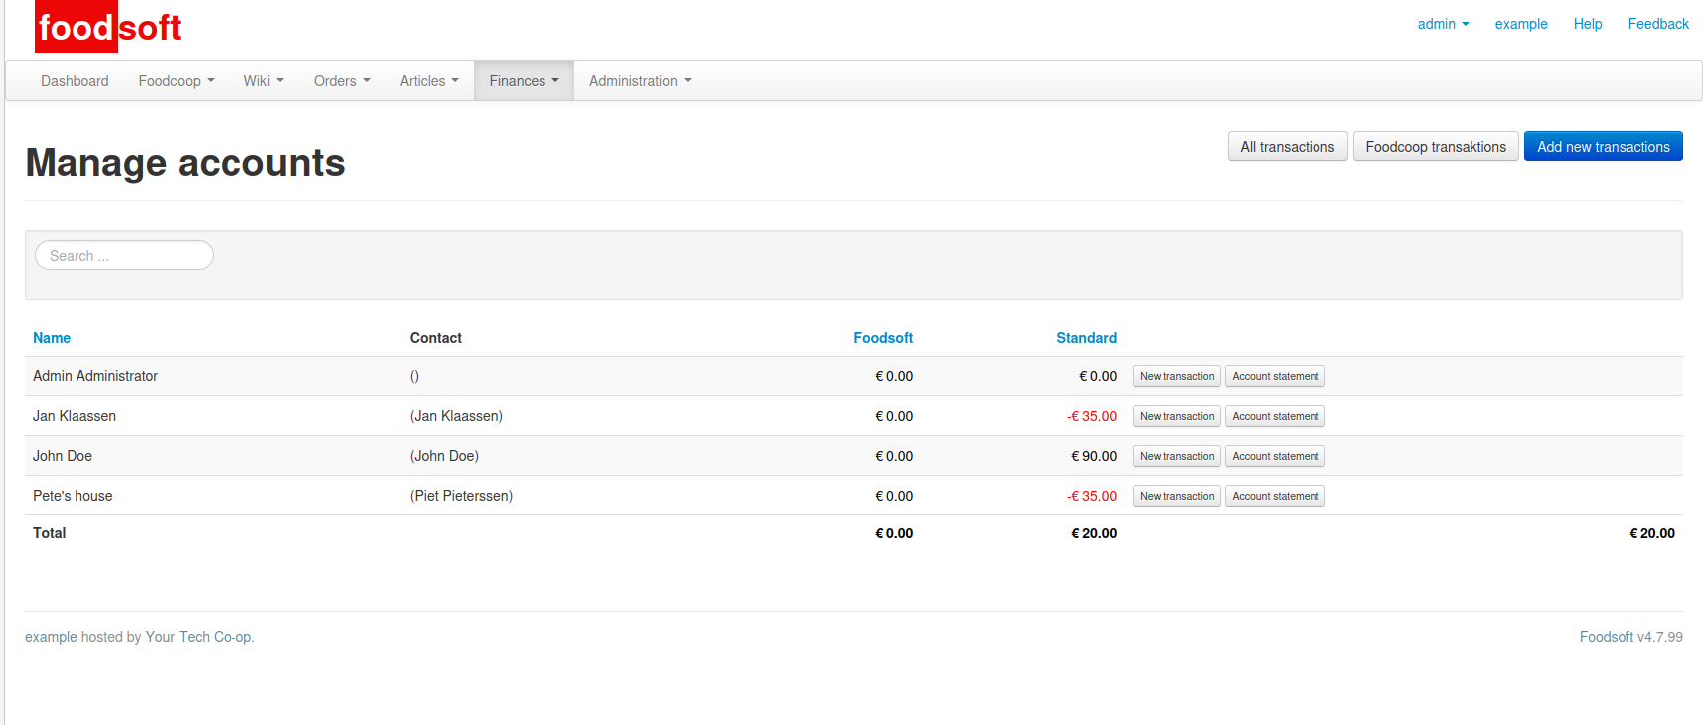Click the Add new transactions button
This screenshot has height=725, width=1703.
click(x=1603, y=147)
